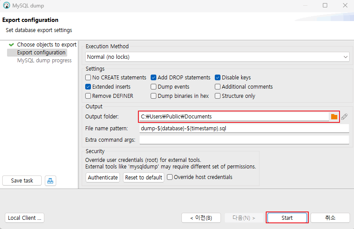
Task: Click the Save task button
Action: point(22,181)
